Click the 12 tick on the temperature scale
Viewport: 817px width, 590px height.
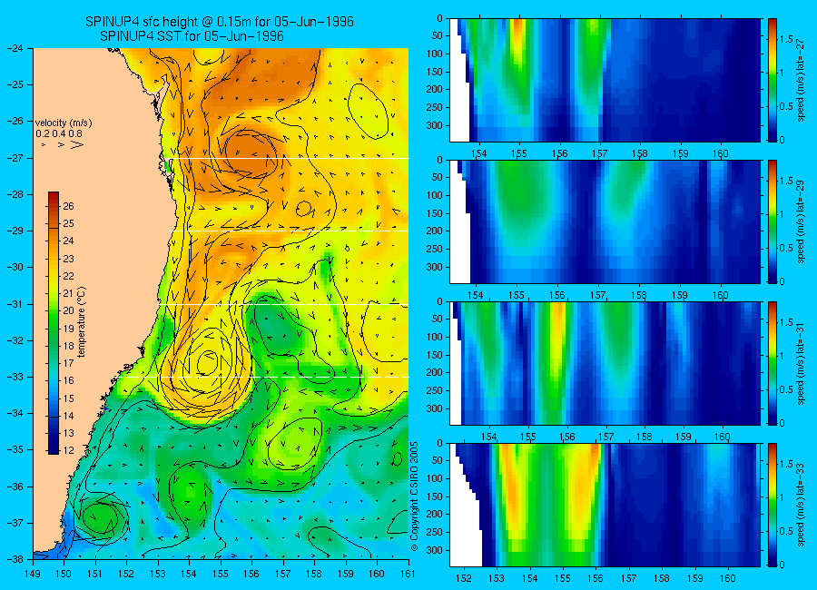click(68, 450)
